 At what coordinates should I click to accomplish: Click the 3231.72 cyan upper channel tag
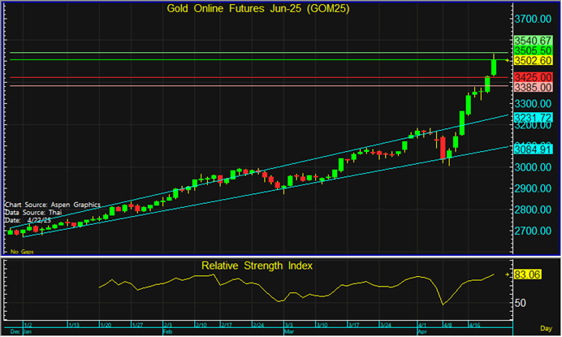coord(534,118)
